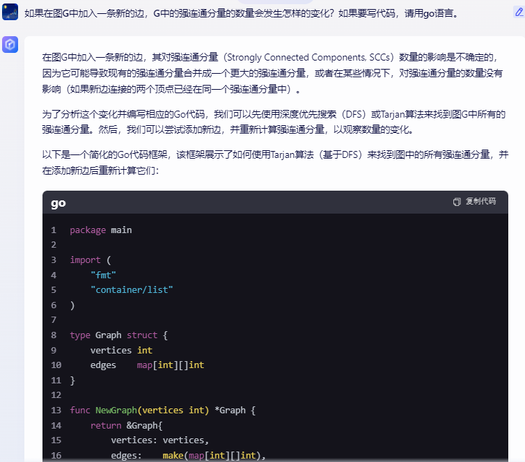Click the 'vertices int' field line

121,350
